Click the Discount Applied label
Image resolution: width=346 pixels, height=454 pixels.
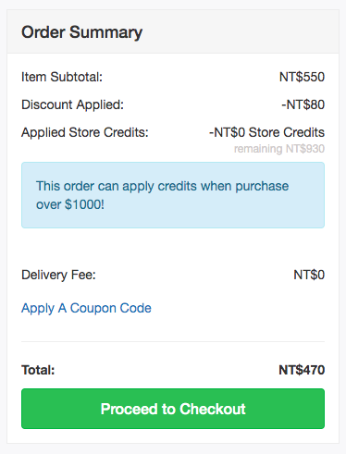click(x=72, y=105)
